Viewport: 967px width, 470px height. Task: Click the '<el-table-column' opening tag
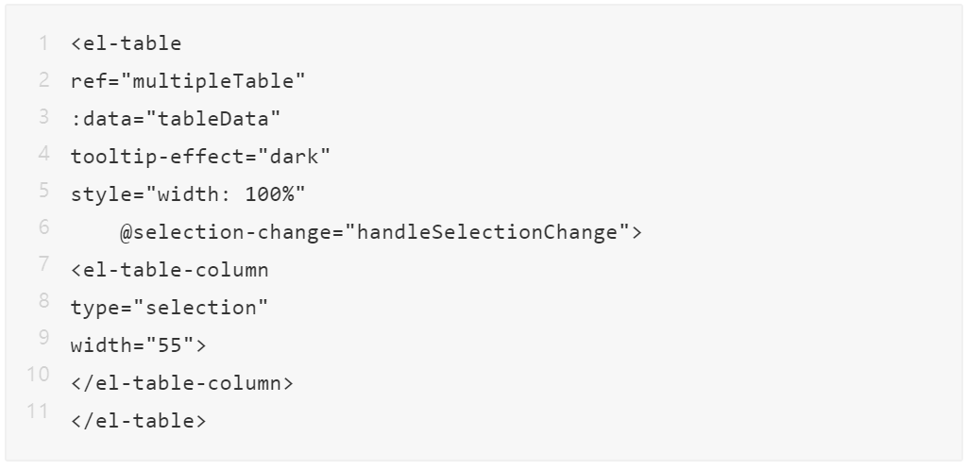point(169,270)
